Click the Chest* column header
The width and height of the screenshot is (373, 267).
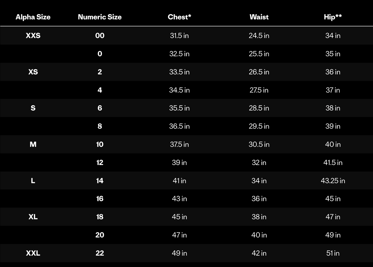pyautogui.click(x=179, y=17)
